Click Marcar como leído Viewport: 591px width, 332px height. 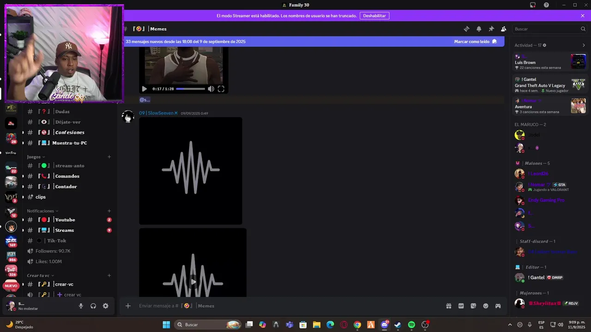point(476,41)
